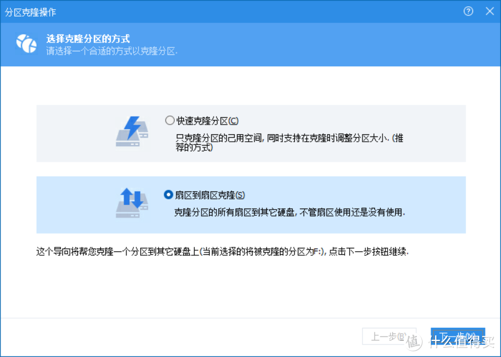Click the 快速克隆分区(C) option label
The height and width of the screenshot is (357, 501).
pos(205,121)
